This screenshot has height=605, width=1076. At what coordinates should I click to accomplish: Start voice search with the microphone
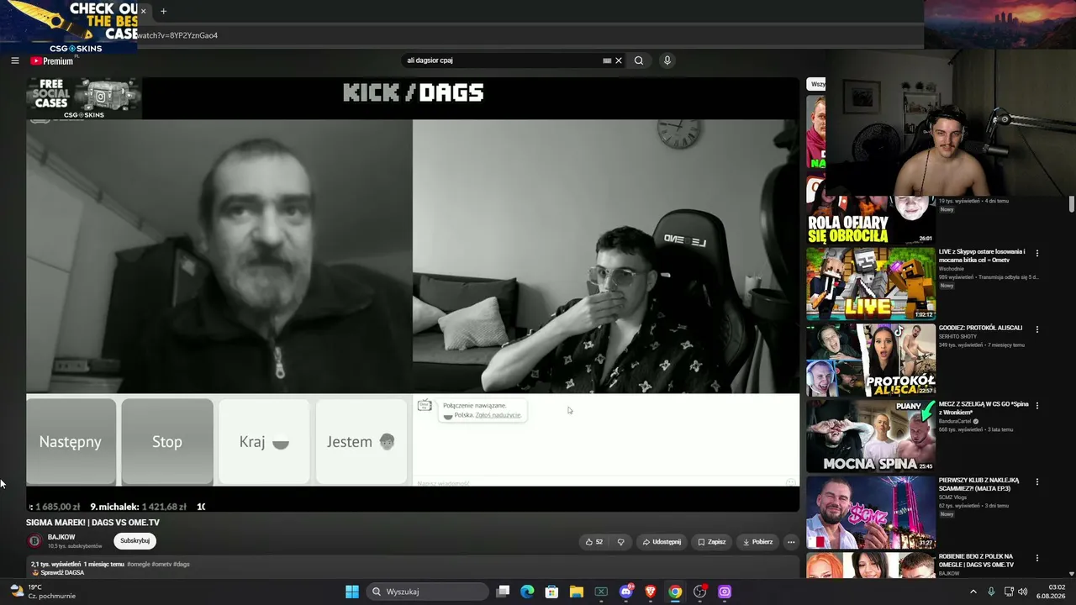pyautogui.click(x=667, y=60)
